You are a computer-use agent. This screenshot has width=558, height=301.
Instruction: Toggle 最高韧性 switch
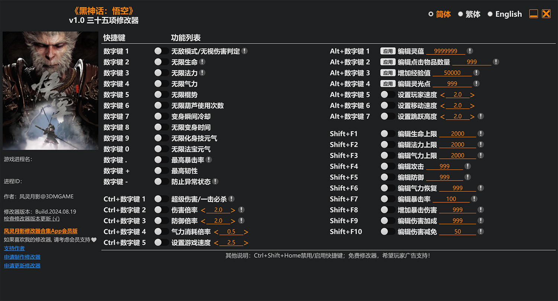(161, 171)
